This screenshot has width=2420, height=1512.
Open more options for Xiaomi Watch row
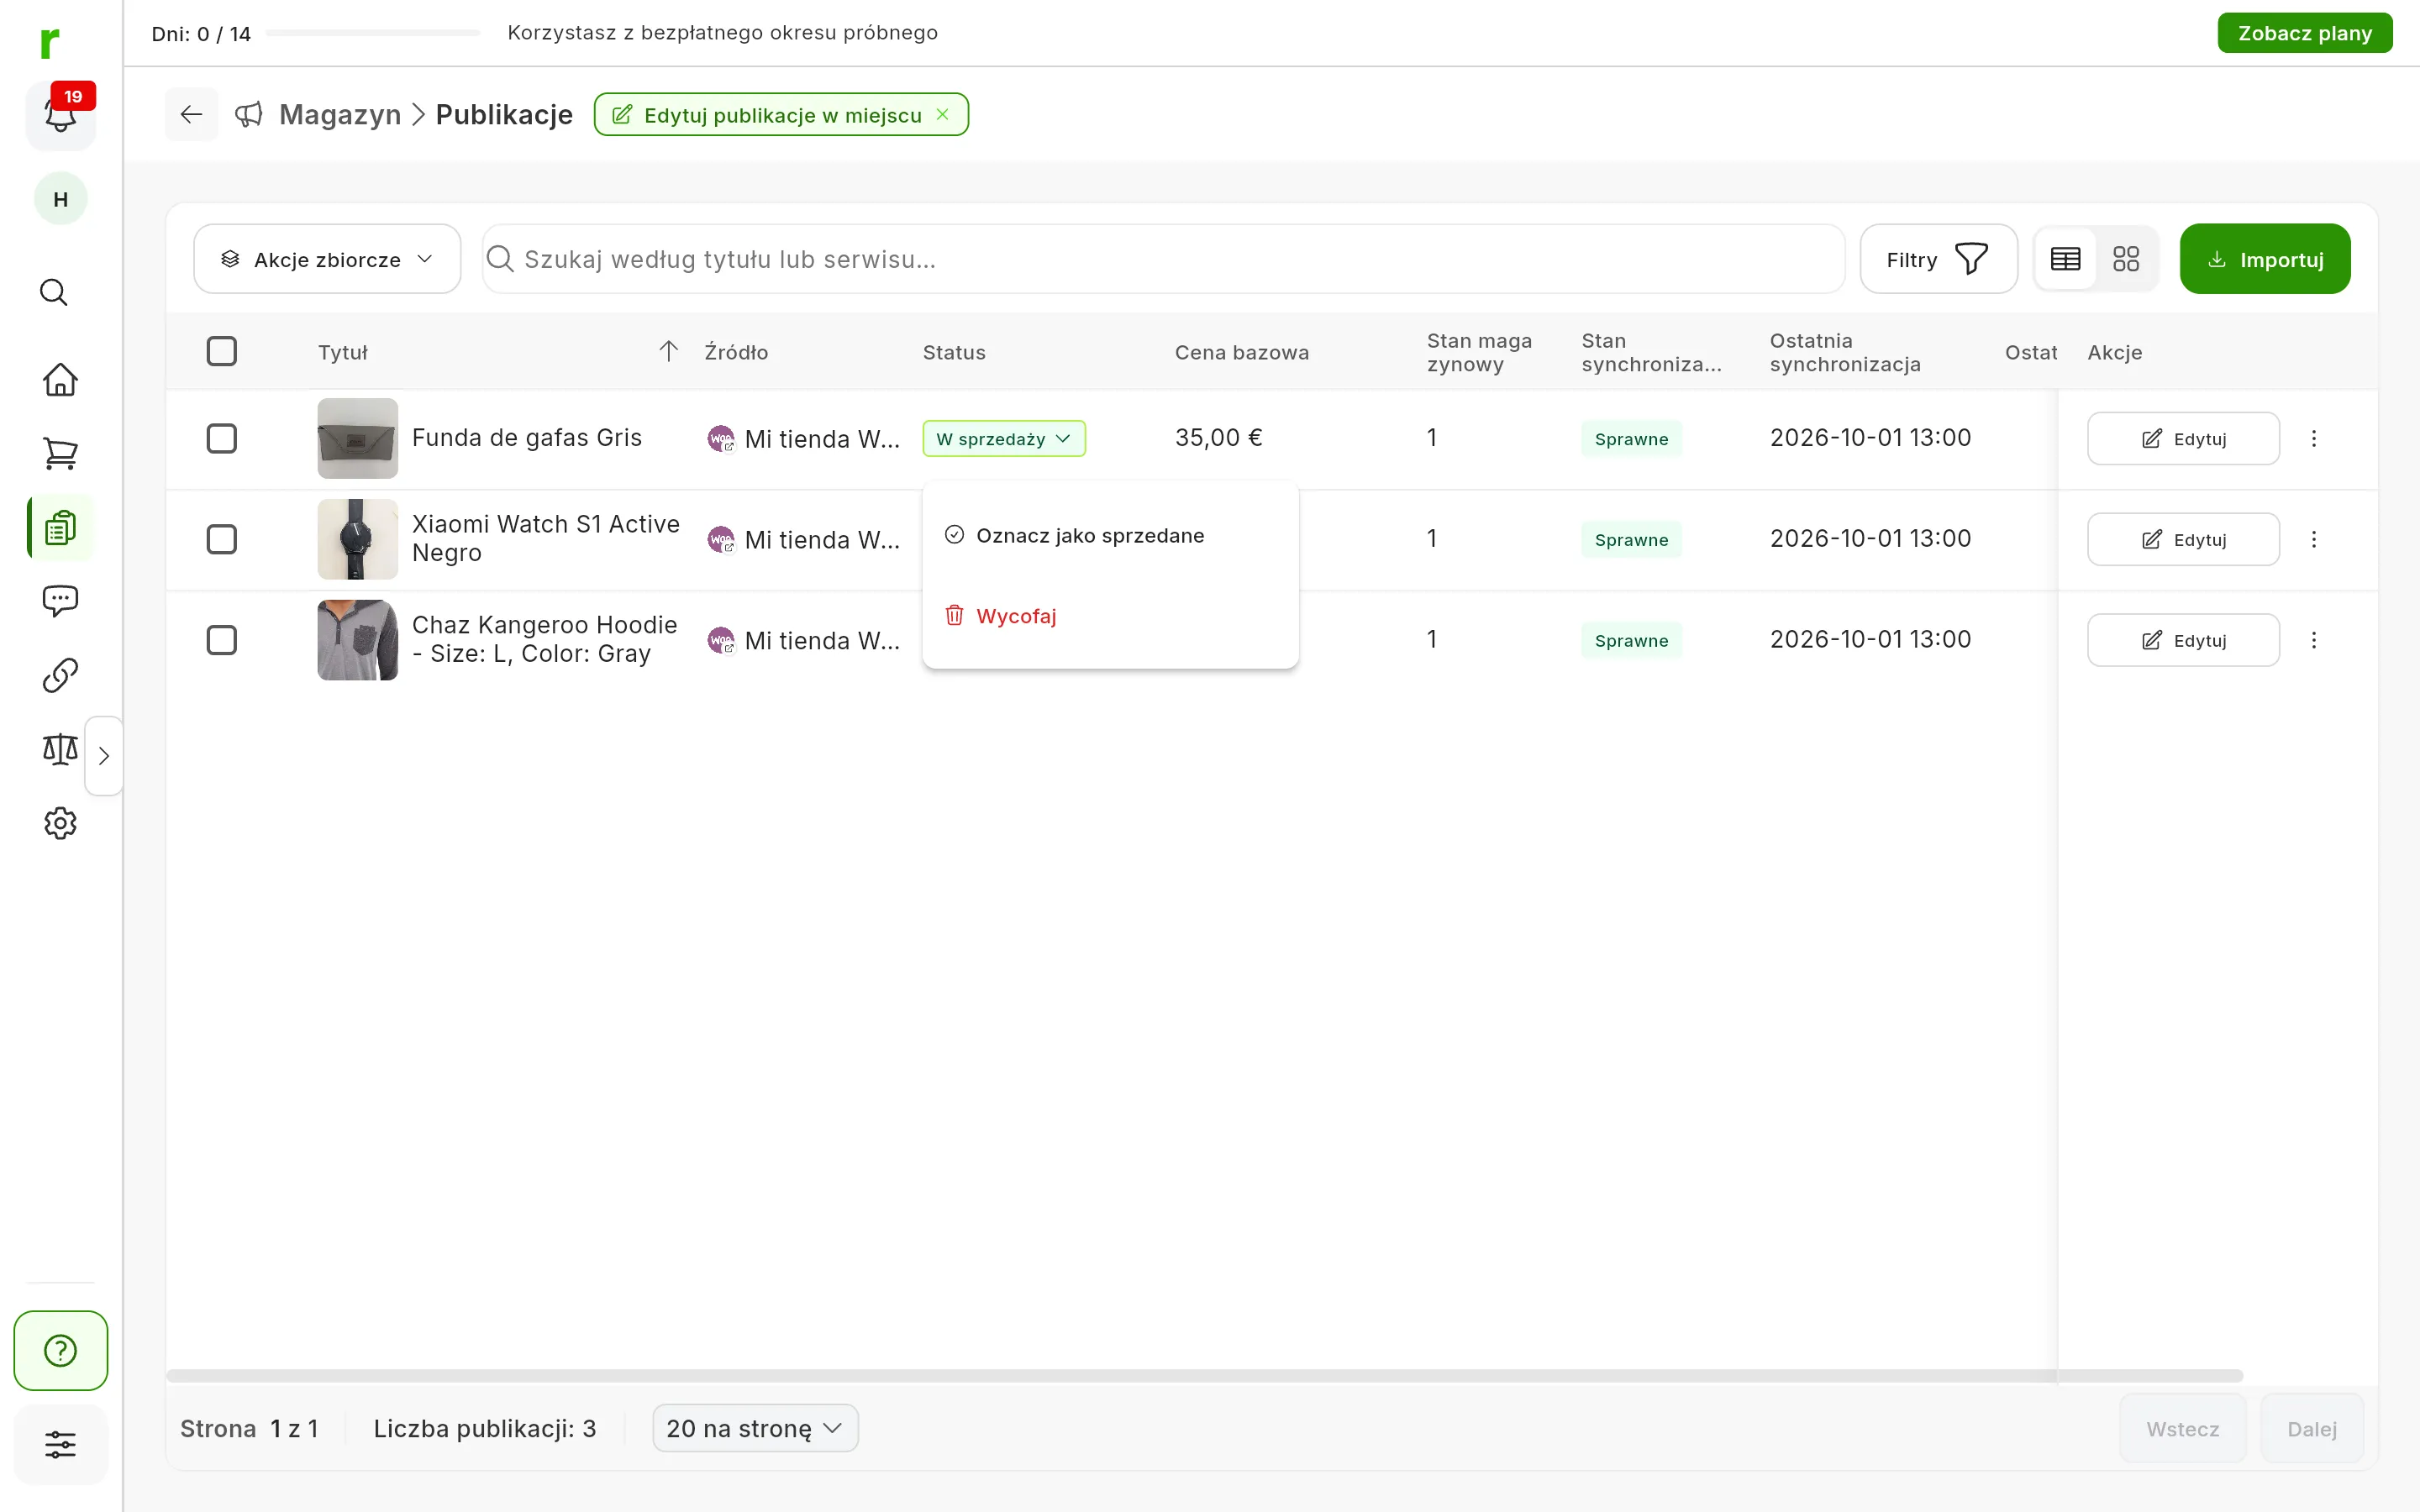click(x=2313, y=539)
